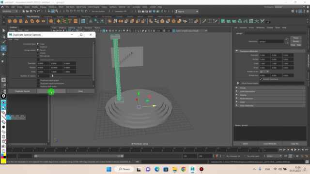Click the polygon sphere shelf icon
The width and height of the screenshot is (310, 174).
point(10,21)
